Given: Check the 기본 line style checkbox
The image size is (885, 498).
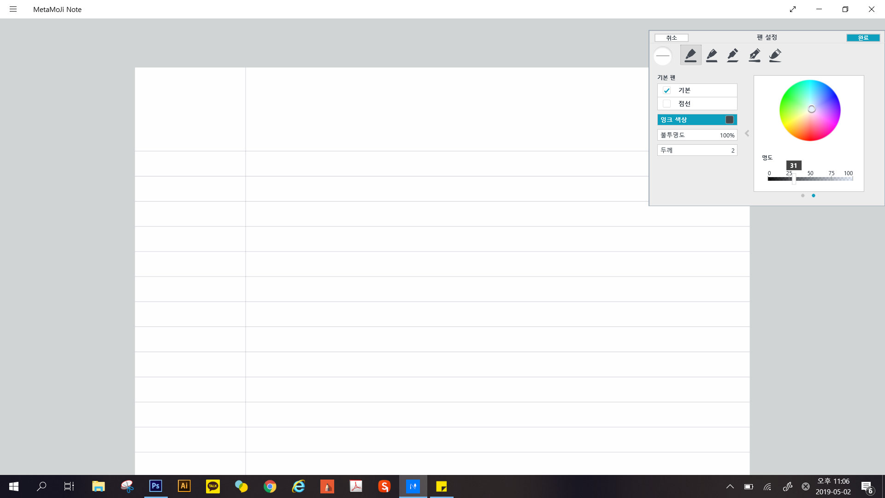Looking at the screenshot, I should click(667, 90).
